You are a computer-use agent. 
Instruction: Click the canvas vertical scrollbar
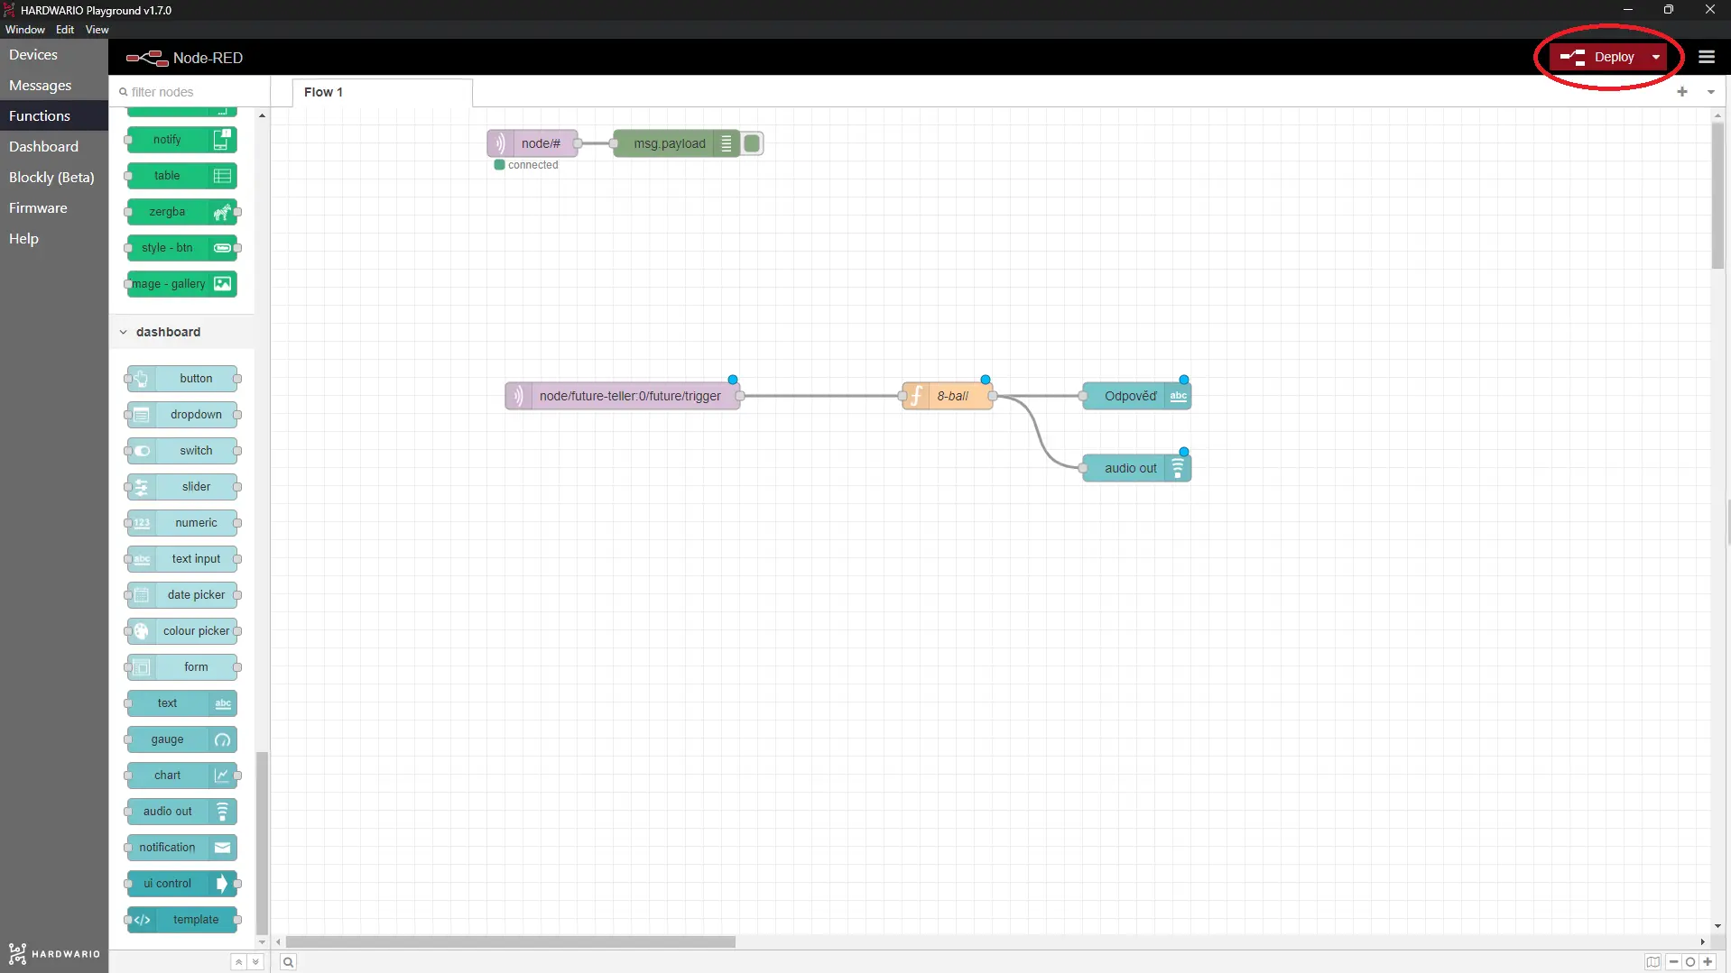1717,196
